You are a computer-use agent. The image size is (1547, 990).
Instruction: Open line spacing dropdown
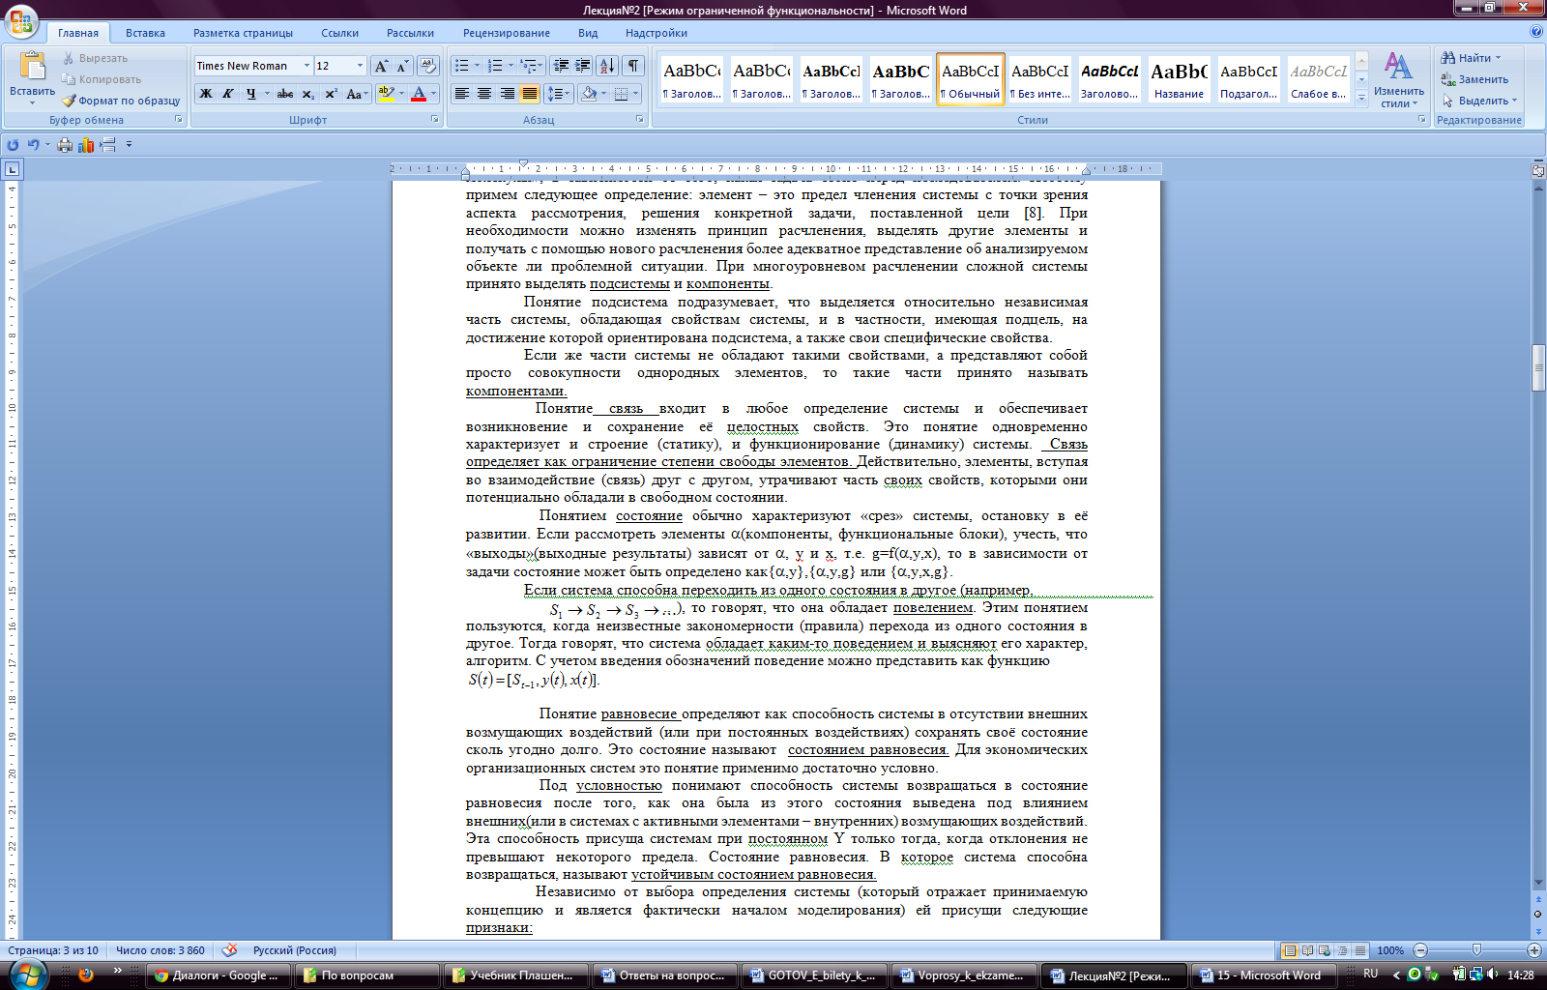tap(559, 94)
